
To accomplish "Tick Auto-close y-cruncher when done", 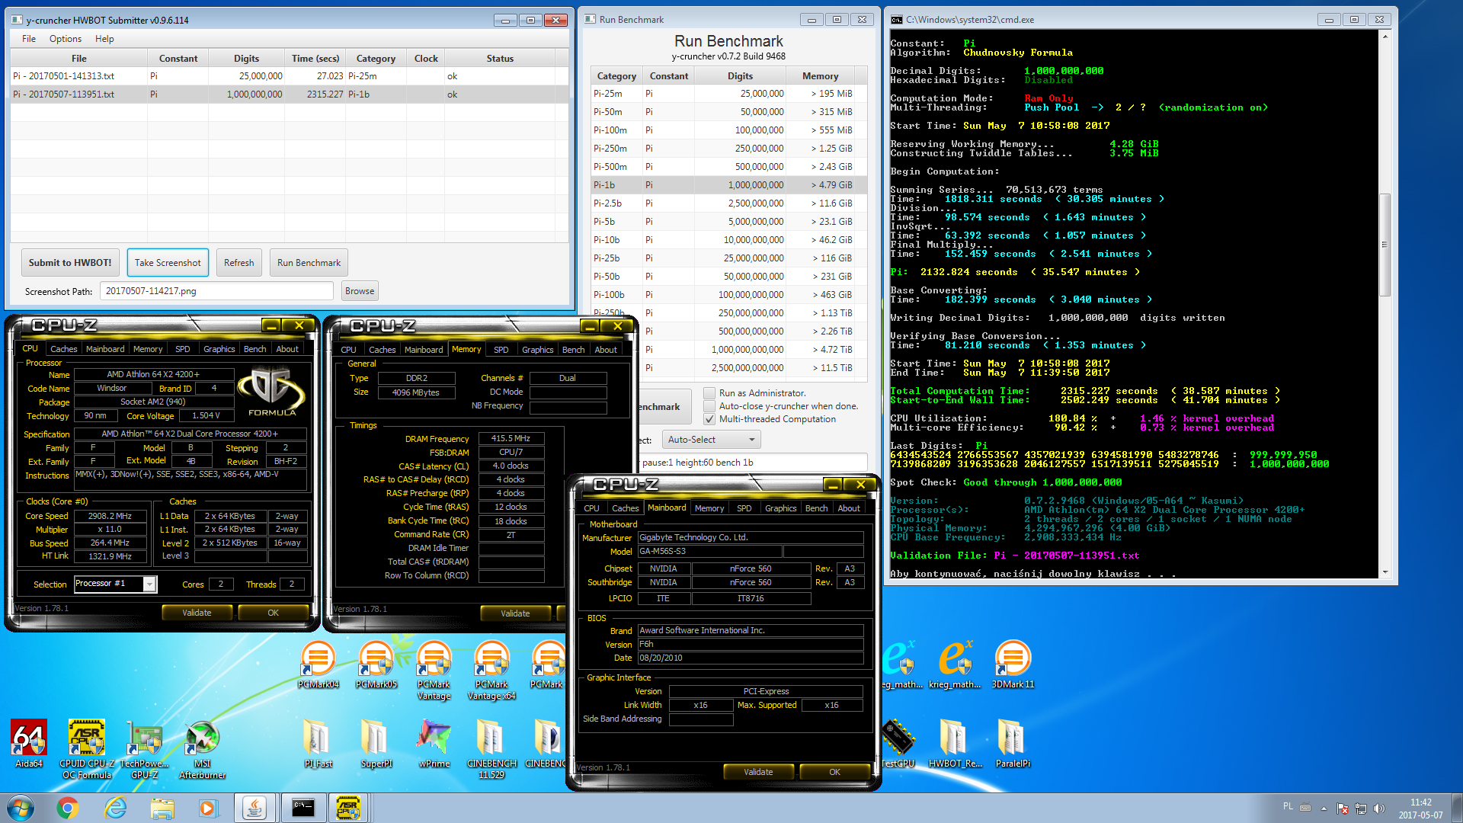I will 709,406.
